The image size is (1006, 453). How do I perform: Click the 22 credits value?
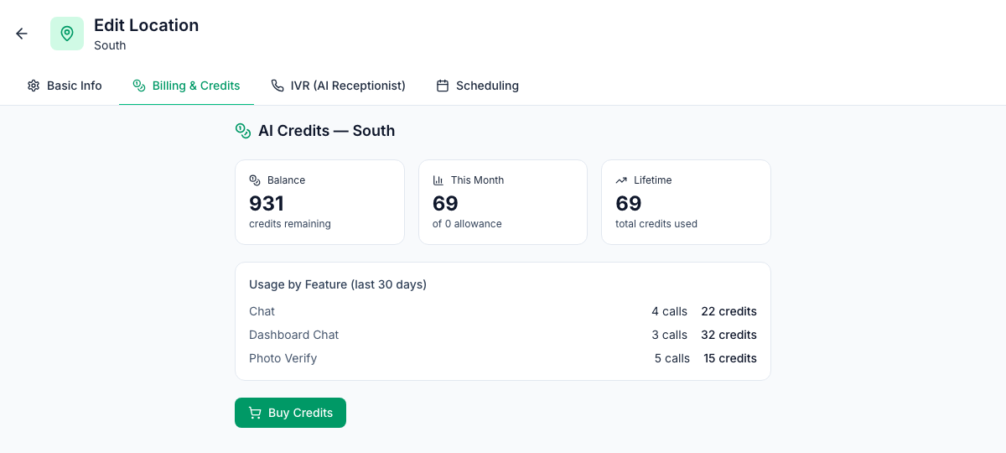(x=729, y=311)
